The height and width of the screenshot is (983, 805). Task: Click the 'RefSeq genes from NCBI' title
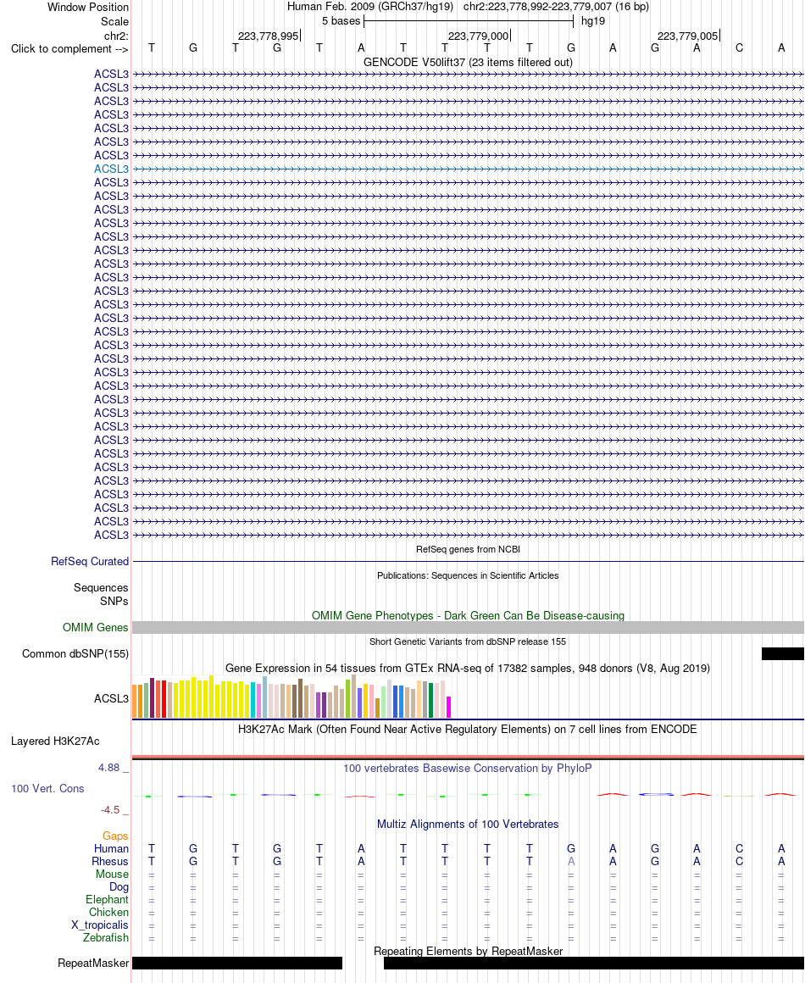pos(468,549)
